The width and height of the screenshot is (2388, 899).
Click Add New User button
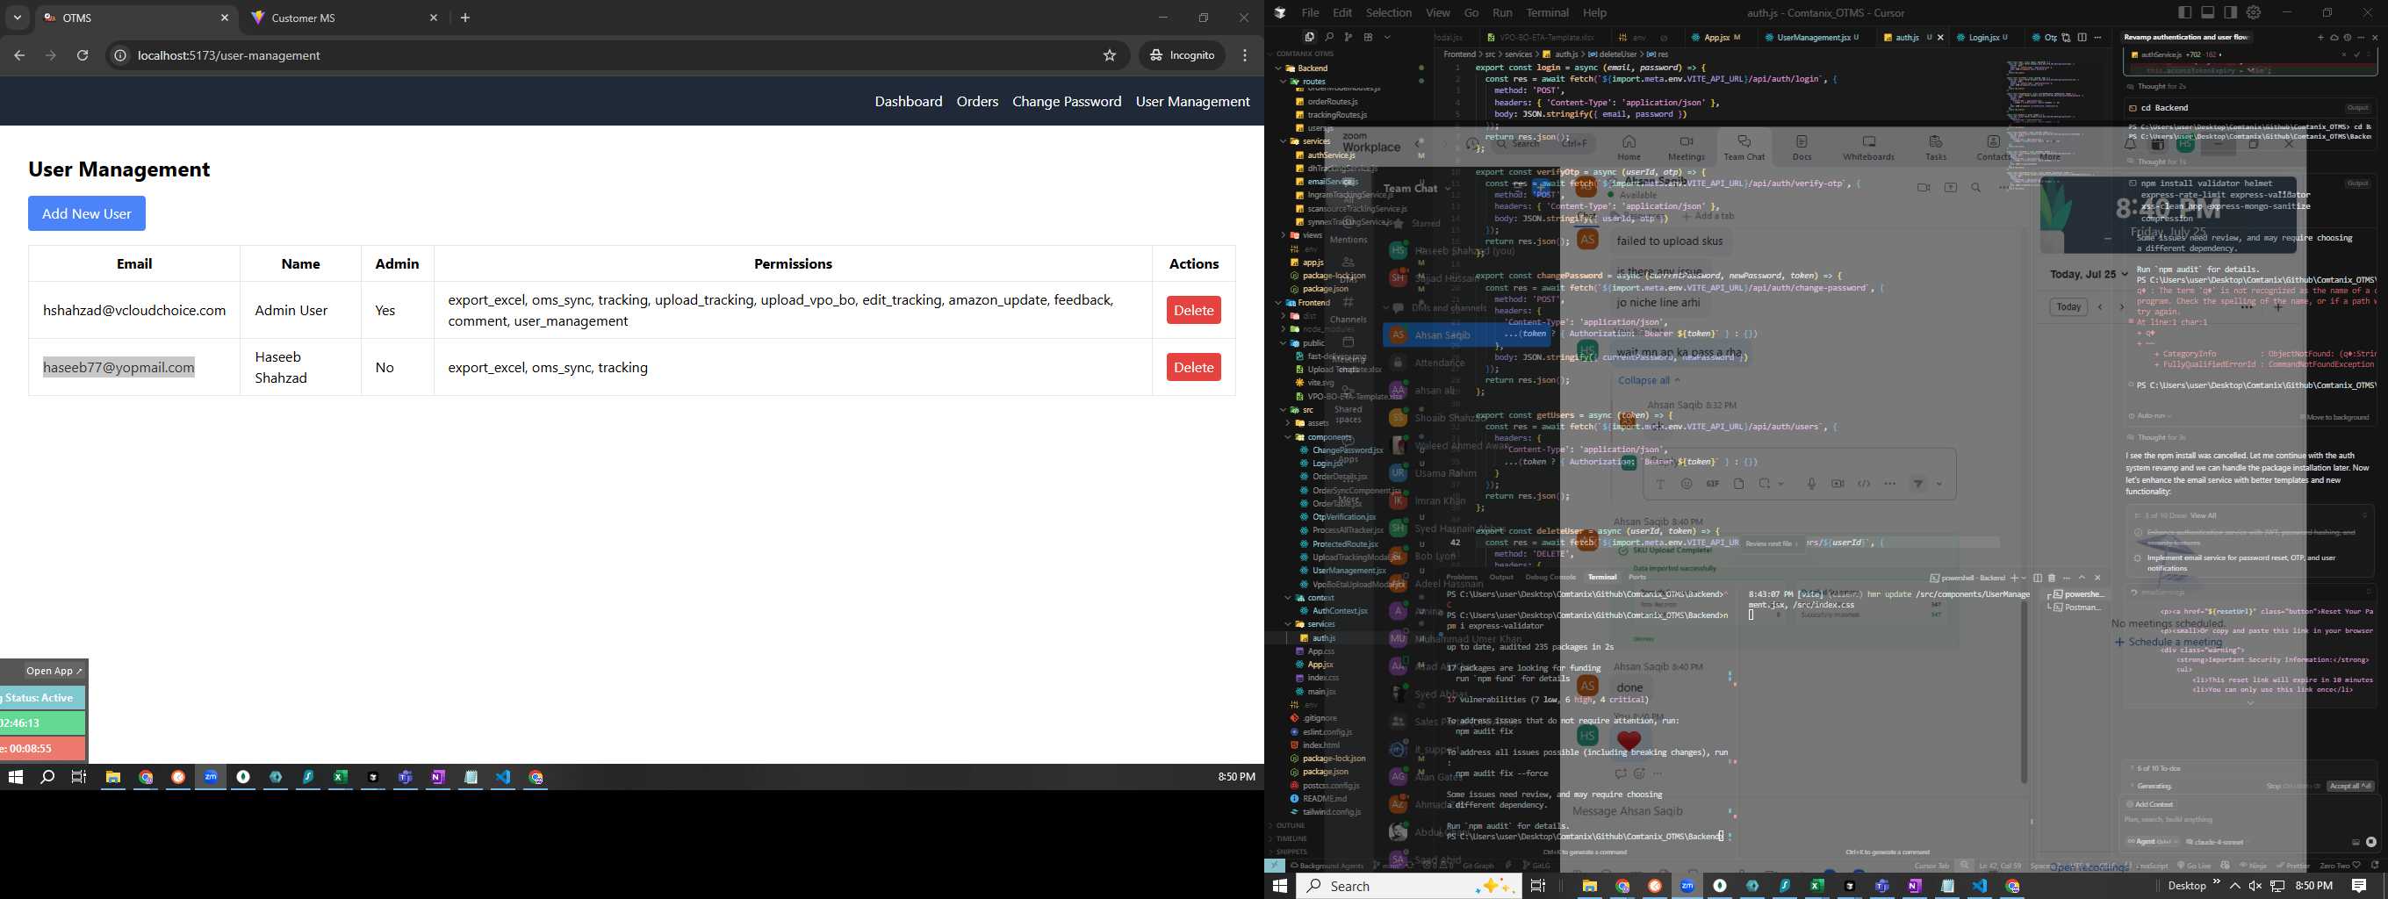point(86,213)
